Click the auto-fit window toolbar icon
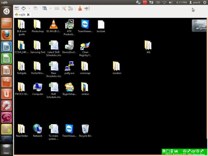Viewport: 208px width, 156px height. coord(17,8)
